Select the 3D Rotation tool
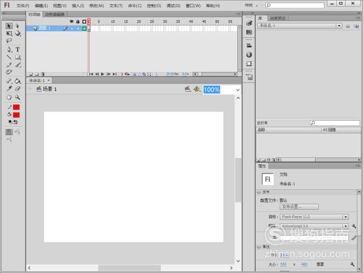Screen dimensions: 363x273 click(18, 33)
